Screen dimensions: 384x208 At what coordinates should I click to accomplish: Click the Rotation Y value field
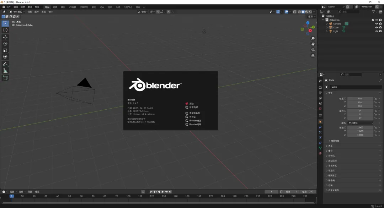360,114
